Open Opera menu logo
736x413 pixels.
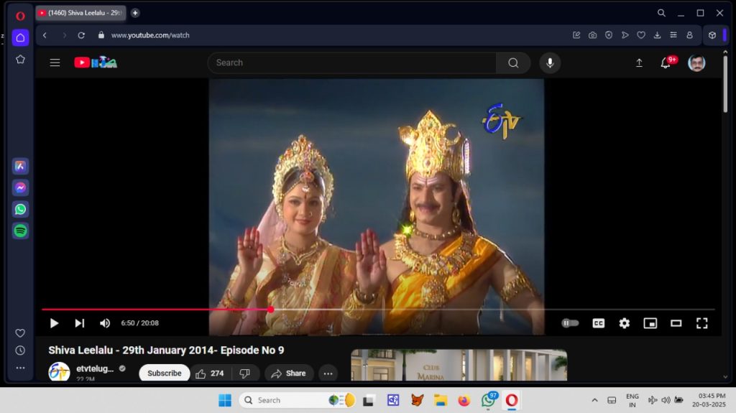(x=20, y=16)
